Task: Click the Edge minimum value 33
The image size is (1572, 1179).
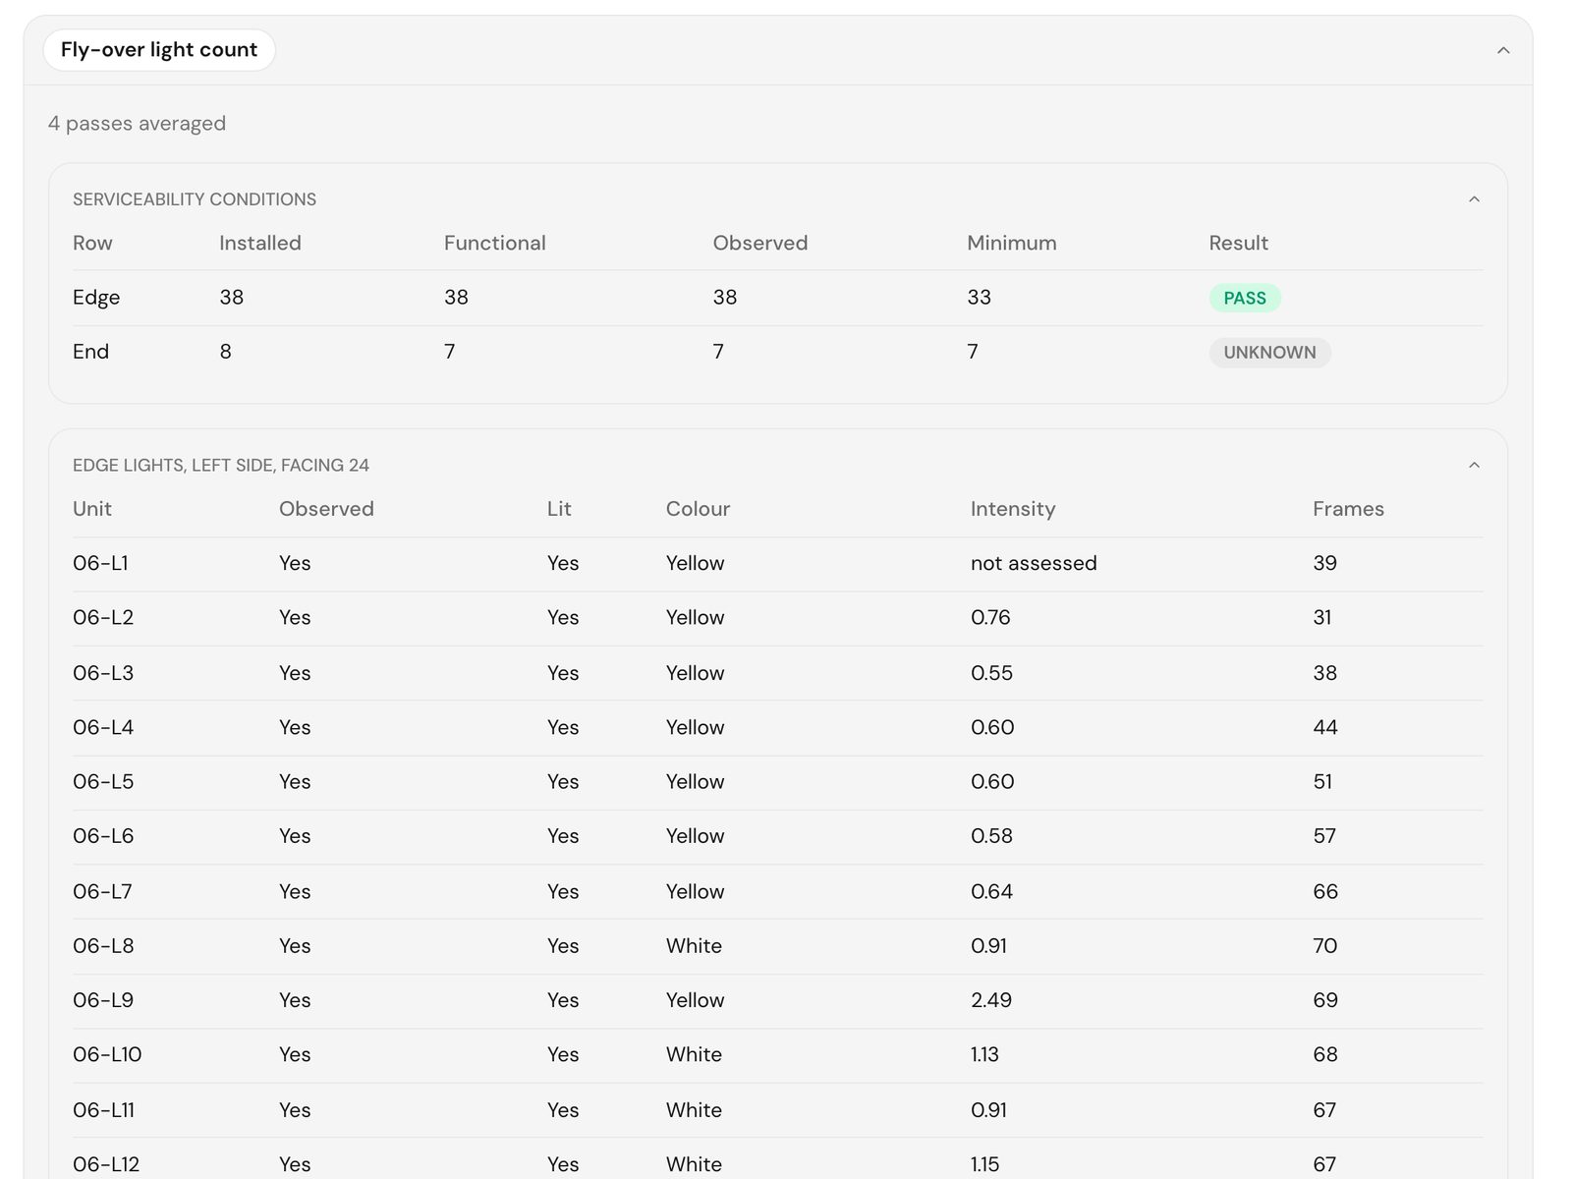Action: (x=979, y=298)
